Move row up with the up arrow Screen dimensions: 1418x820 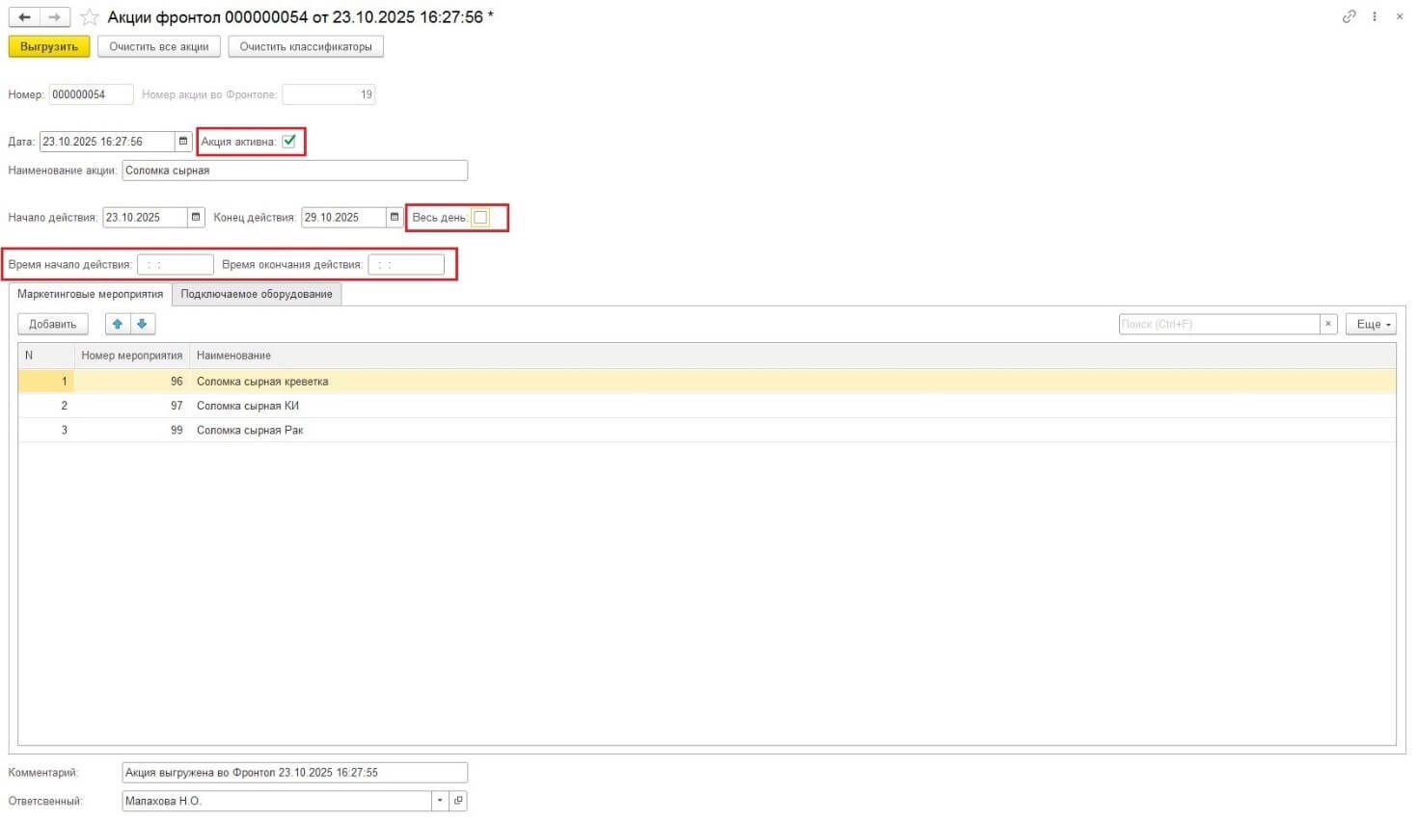[118, 324]
